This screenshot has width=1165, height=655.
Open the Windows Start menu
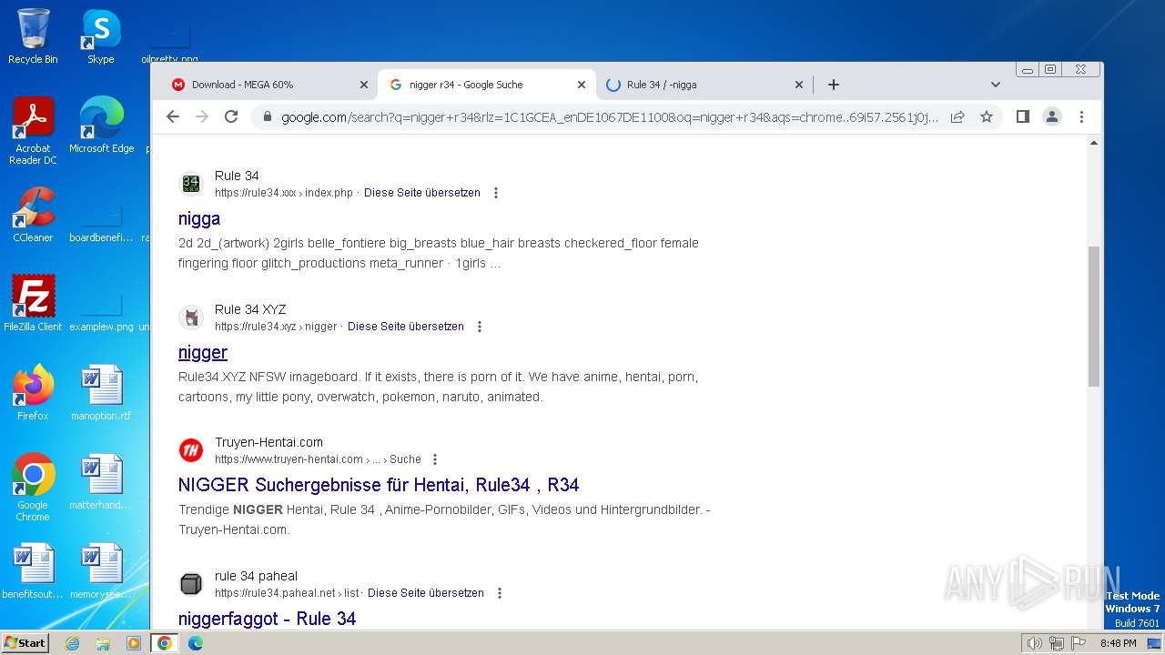pyautogui.click(x=25, y=643)
